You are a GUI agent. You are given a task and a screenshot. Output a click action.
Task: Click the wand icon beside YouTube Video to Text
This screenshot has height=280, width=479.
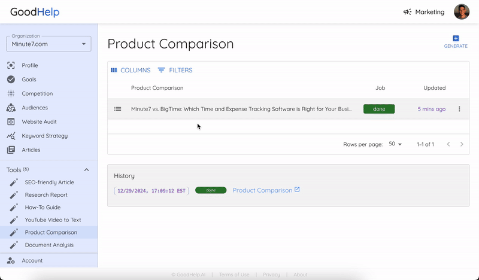click(14, 220)
